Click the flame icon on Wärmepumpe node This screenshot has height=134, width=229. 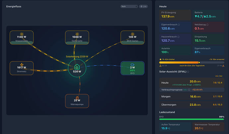[77, 98]
